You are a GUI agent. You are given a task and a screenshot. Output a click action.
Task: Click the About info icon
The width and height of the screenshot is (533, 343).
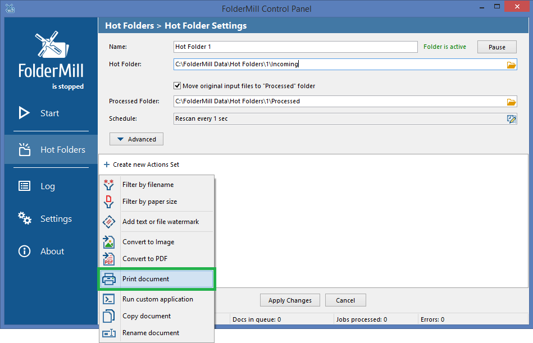[24, 251]
